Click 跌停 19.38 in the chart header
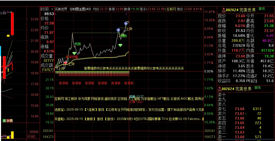Screen dimensions: 275x141 pyautogui.click(x=131, y=9)
